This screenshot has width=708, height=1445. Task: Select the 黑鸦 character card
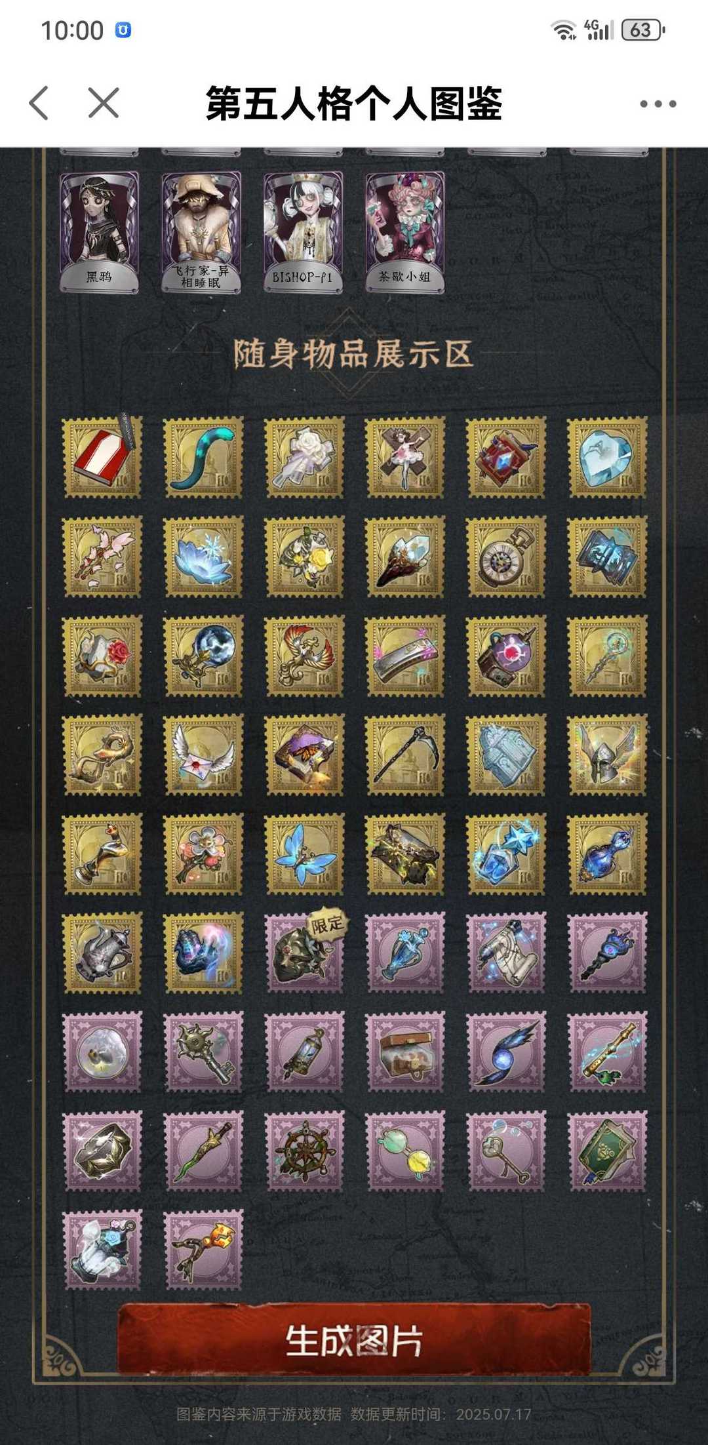coord(100,232)
